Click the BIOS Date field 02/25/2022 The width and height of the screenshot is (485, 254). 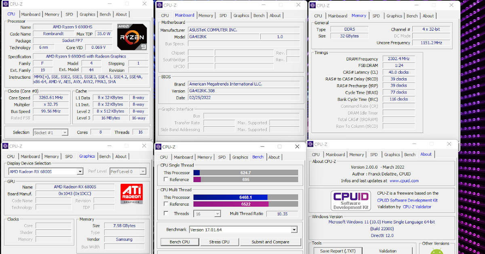[244, 98]
